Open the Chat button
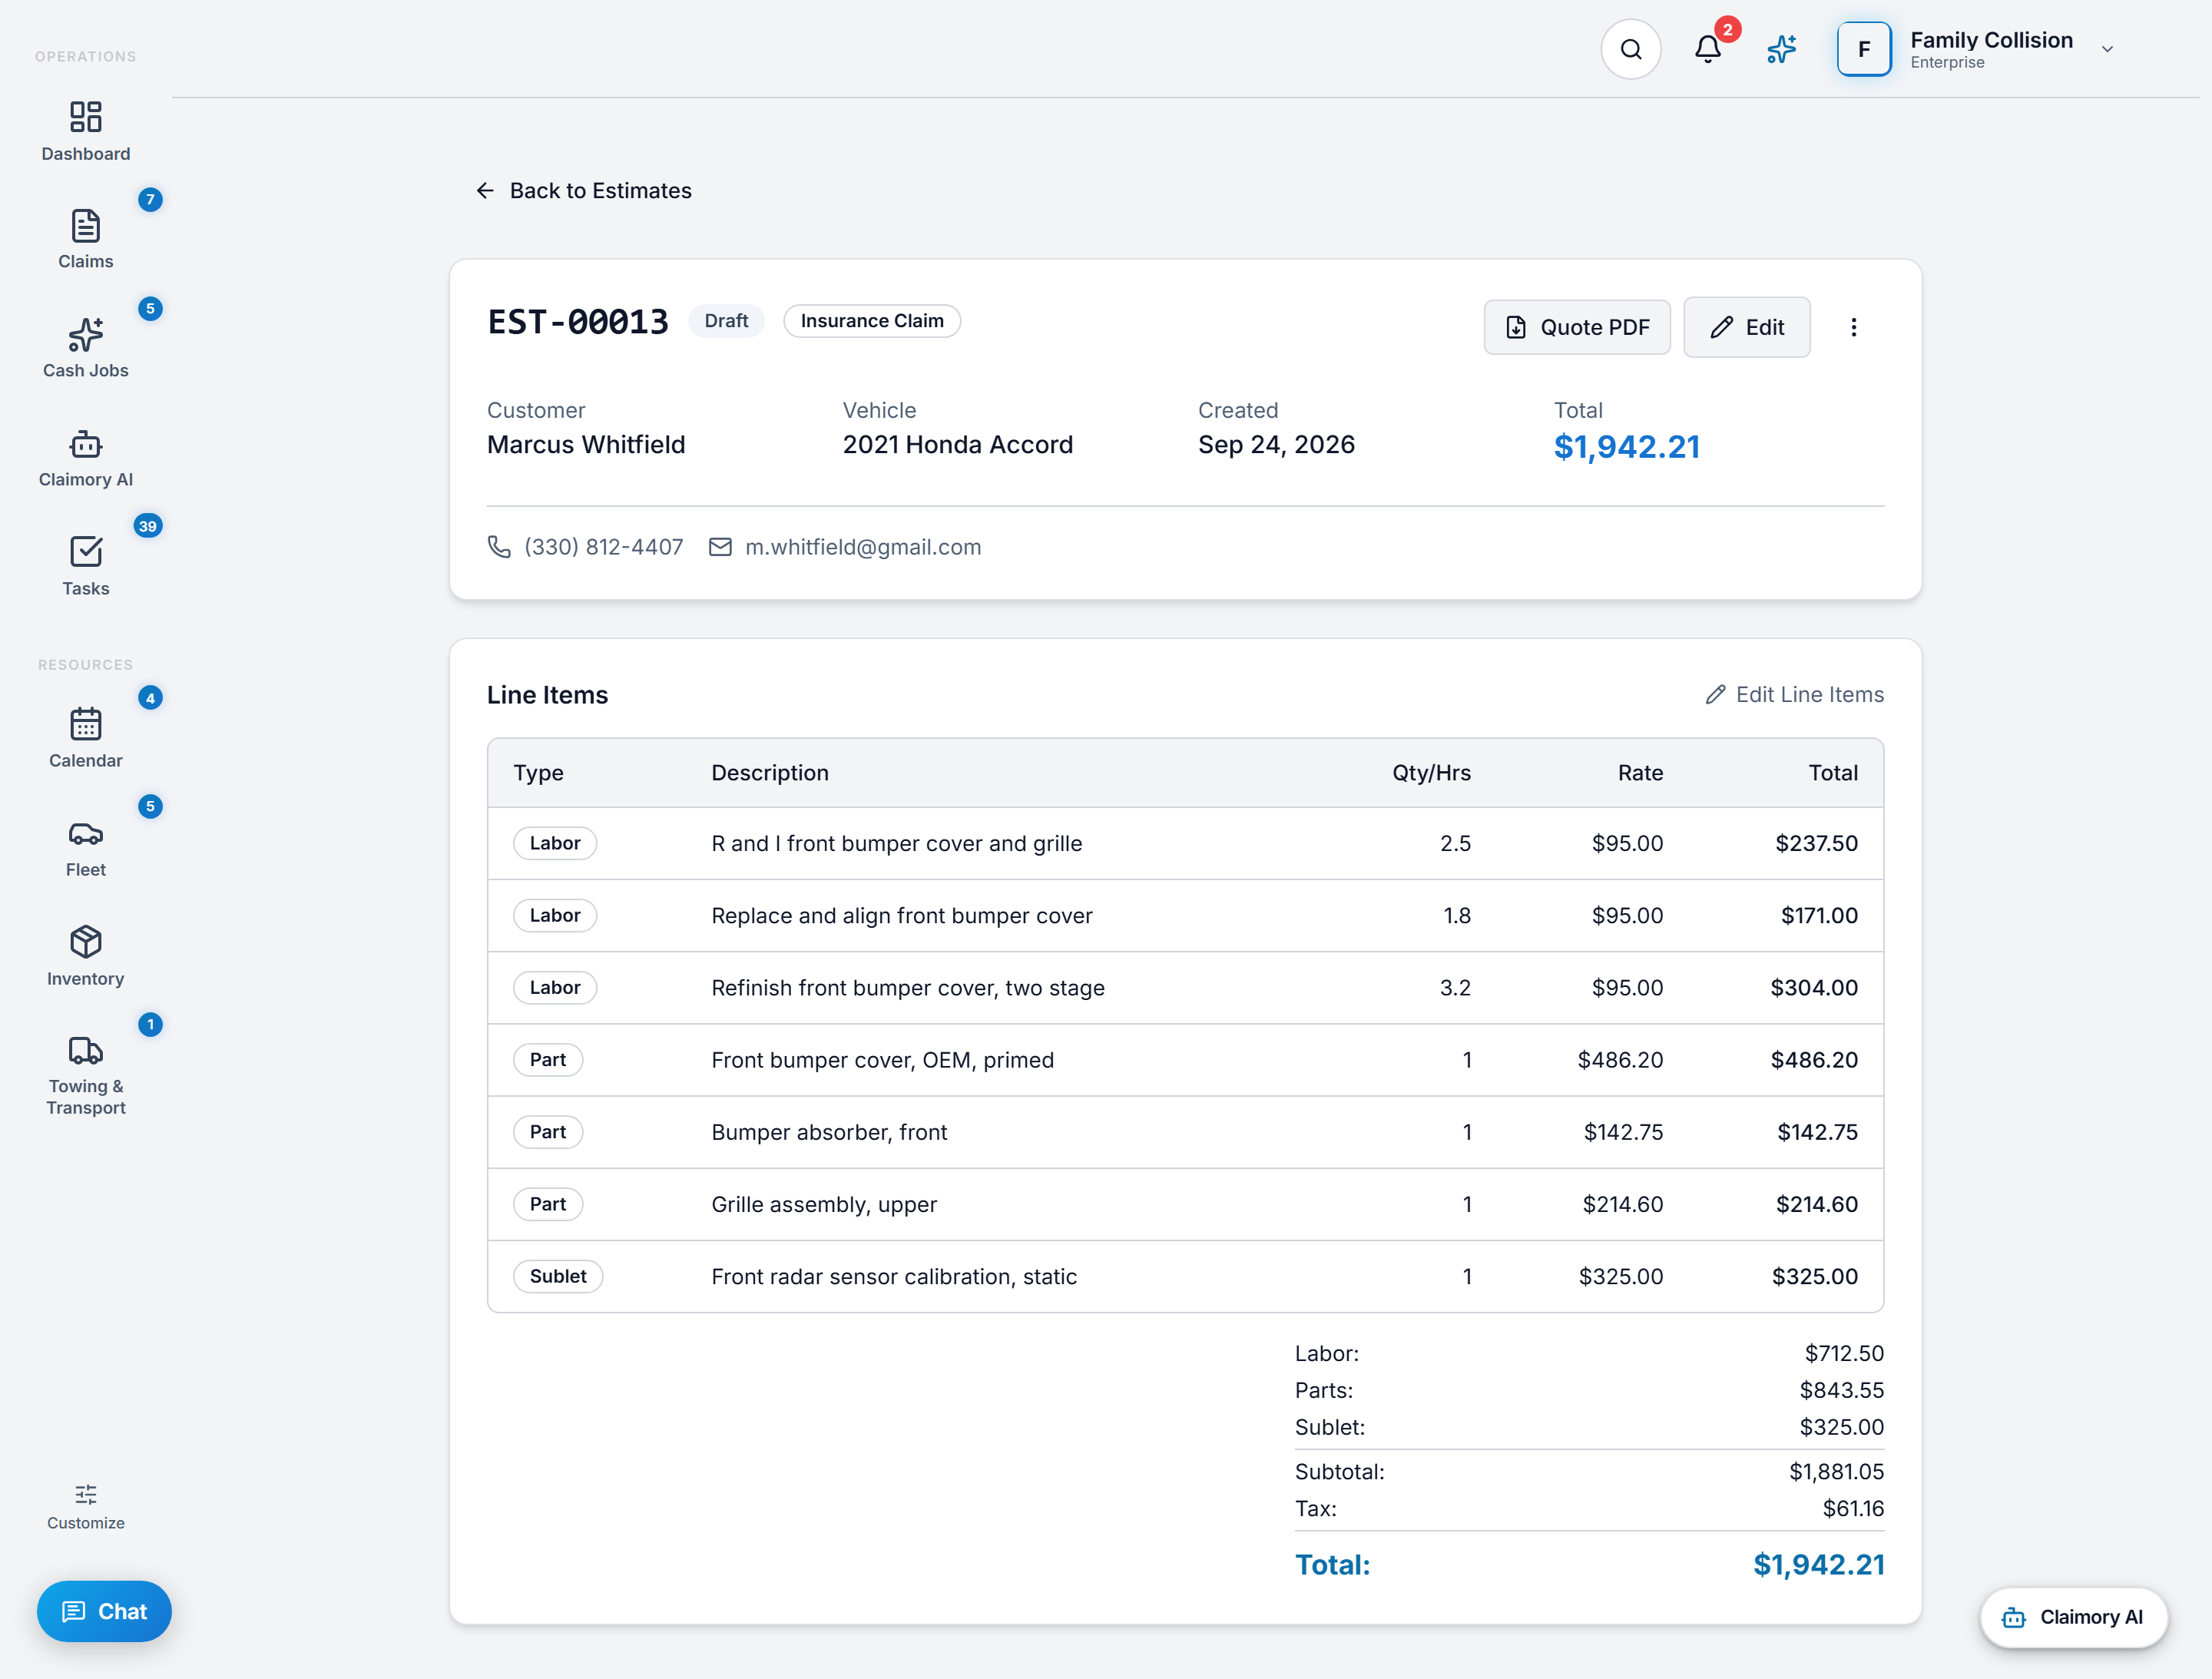 point(104,1610)
